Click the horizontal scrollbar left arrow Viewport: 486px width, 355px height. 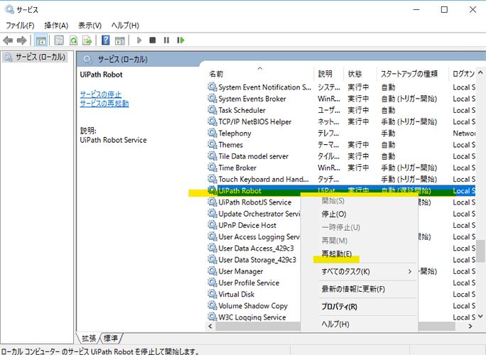click(x=210, y=326)
